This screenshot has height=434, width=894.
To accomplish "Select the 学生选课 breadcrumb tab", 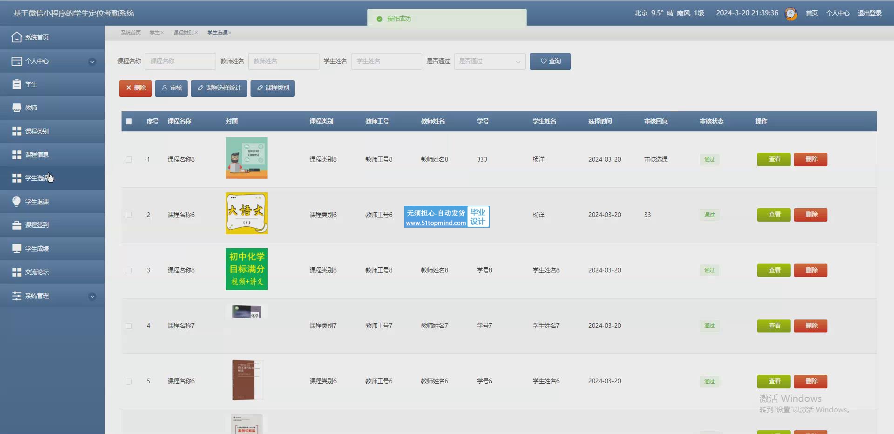I will 217,33.
